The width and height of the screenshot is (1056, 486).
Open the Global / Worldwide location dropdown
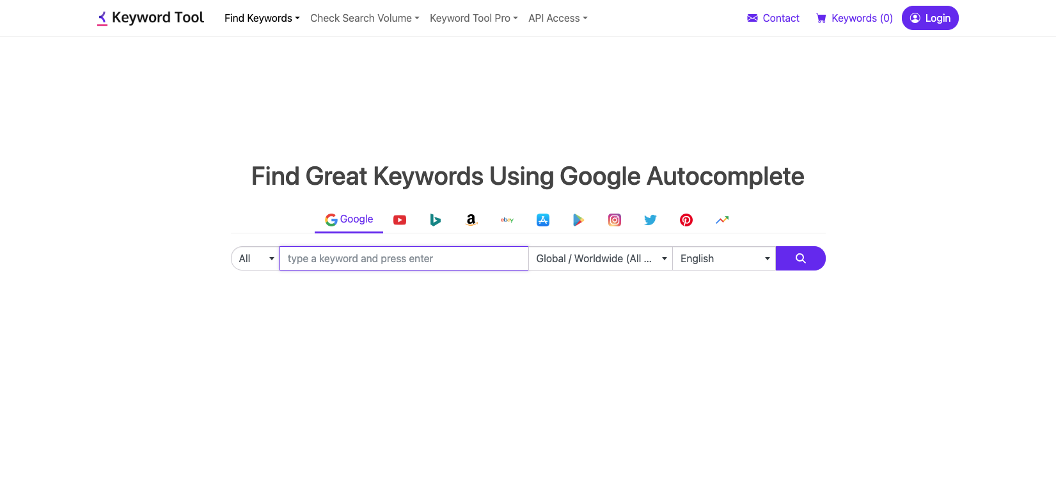tap(601, 258)
